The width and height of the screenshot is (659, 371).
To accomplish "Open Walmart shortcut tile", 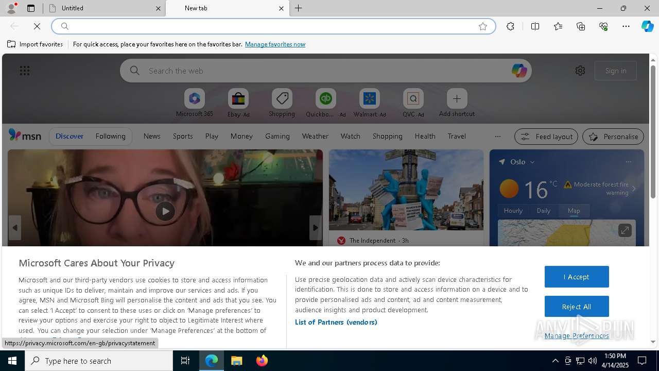I will click(369, 103).
